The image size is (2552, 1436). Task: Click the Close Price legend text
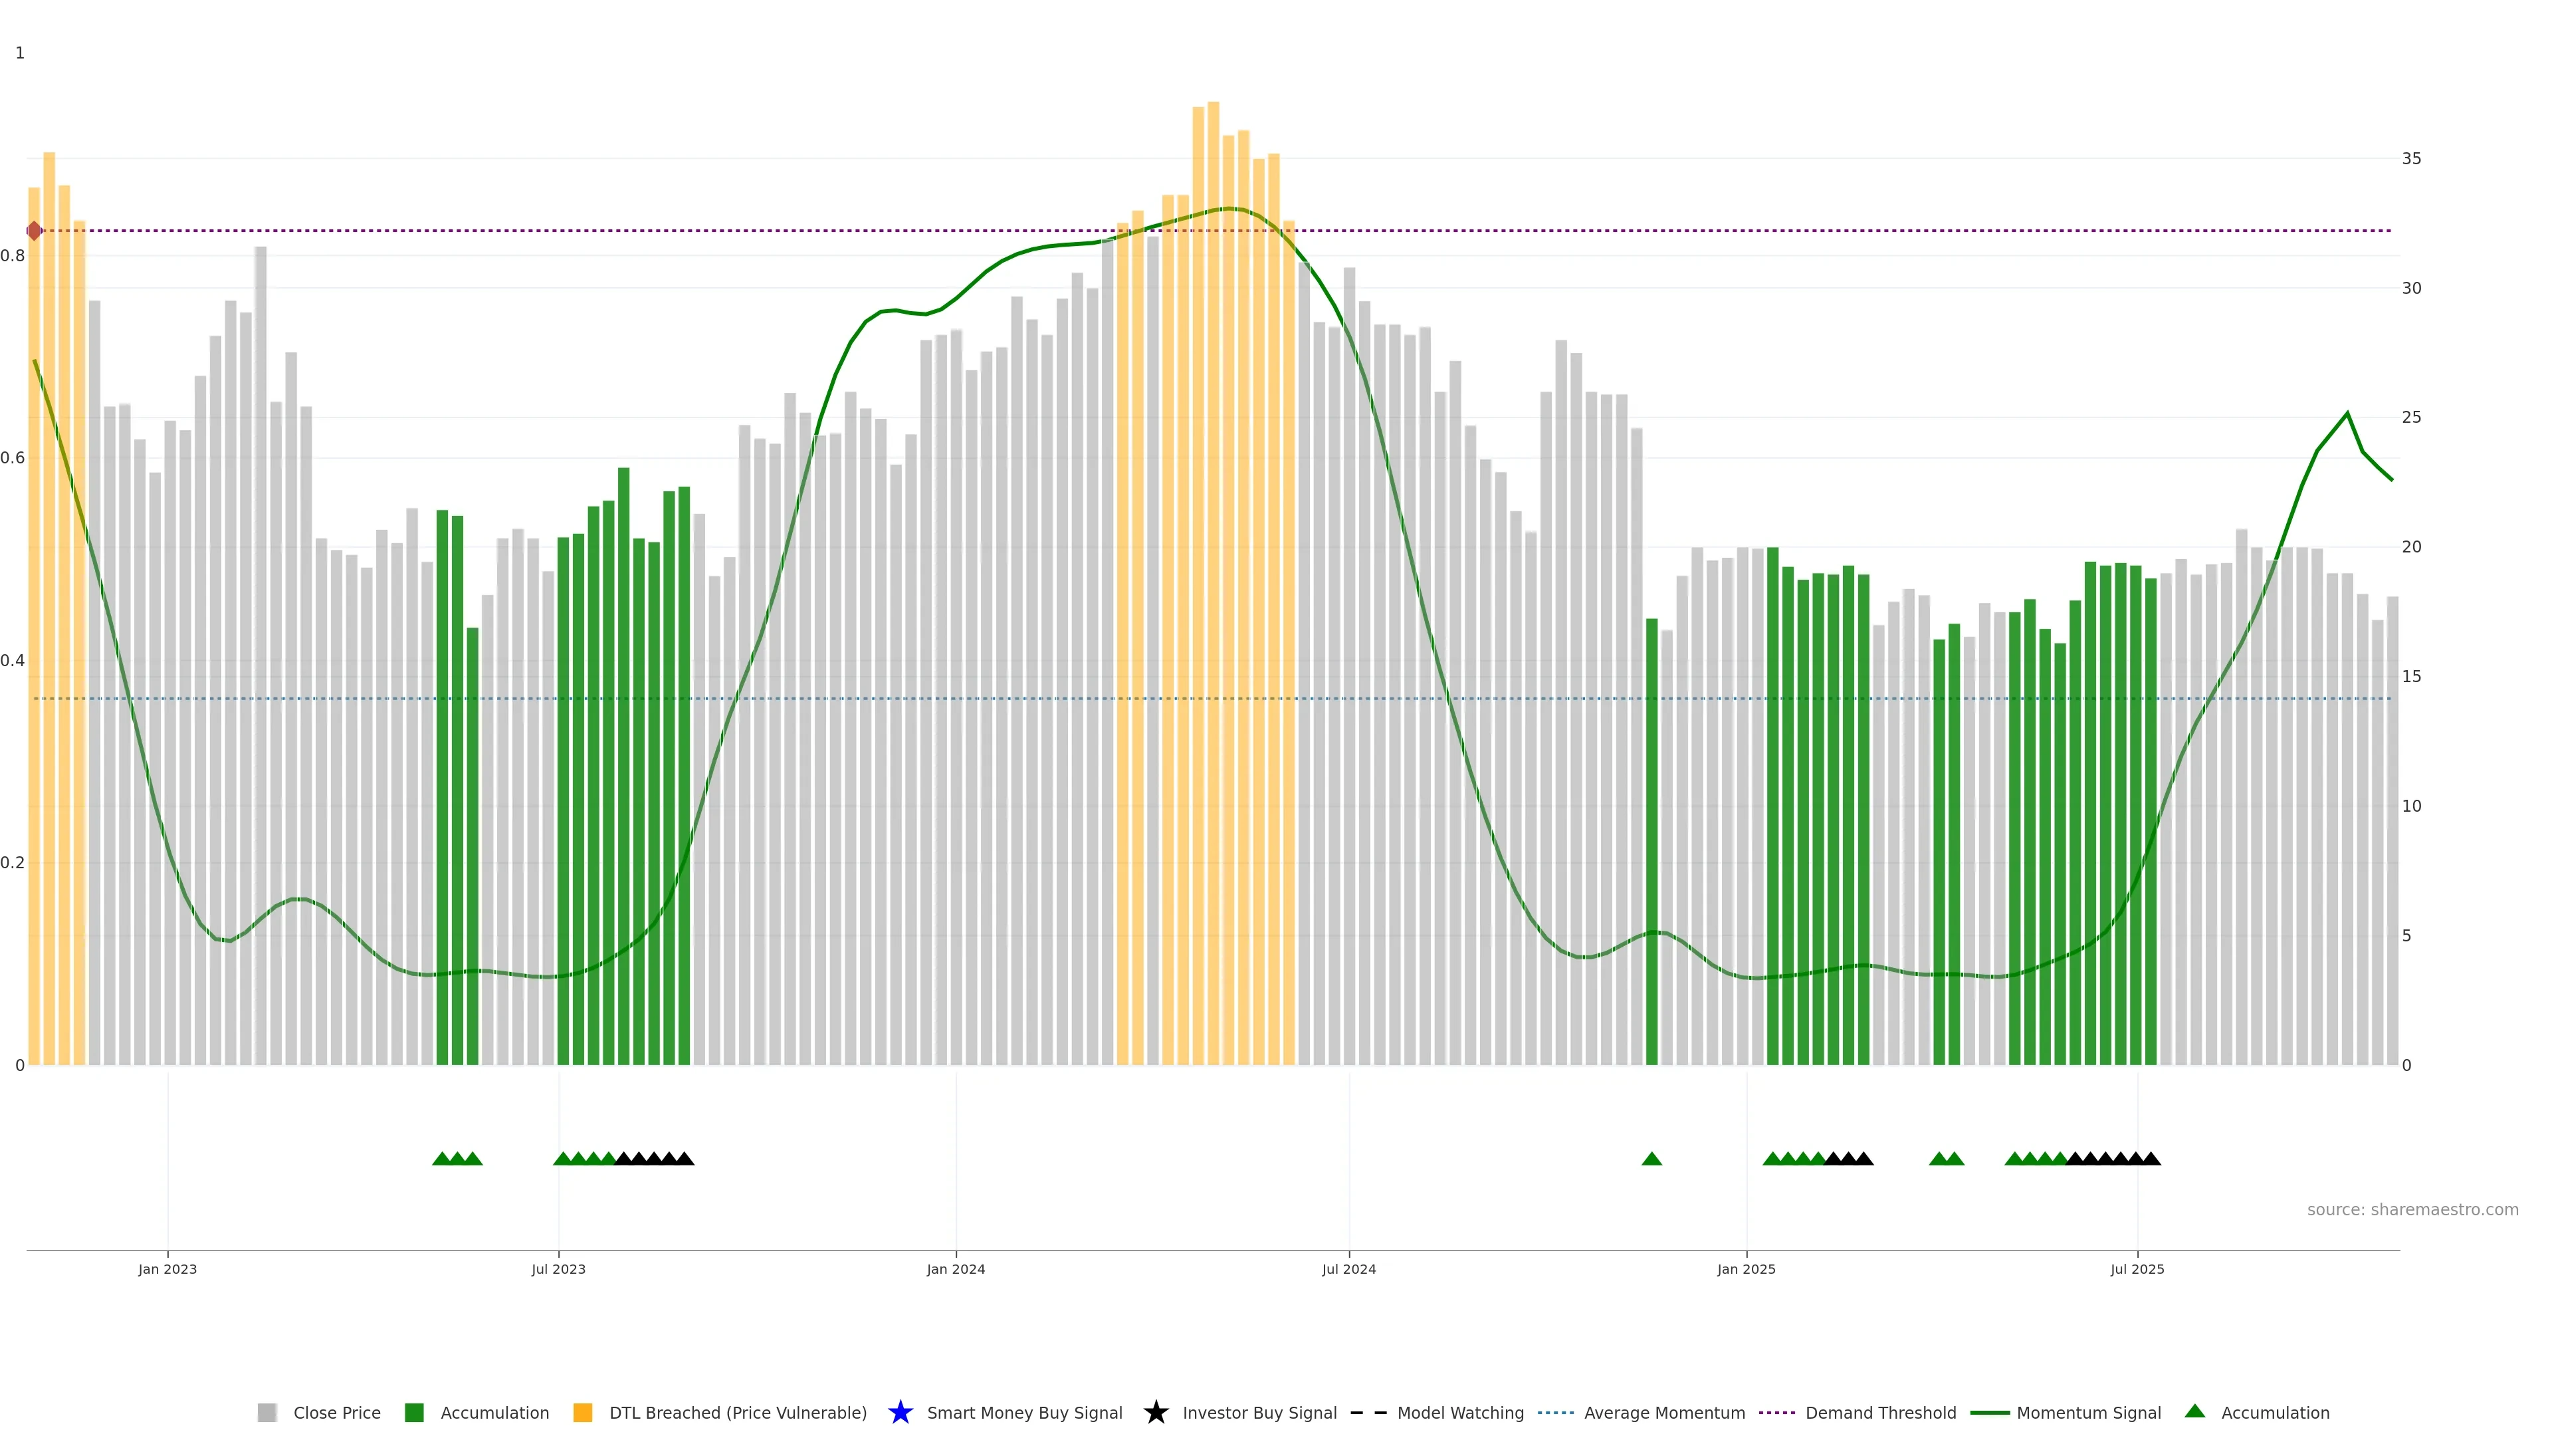[x=337, y=1412]
